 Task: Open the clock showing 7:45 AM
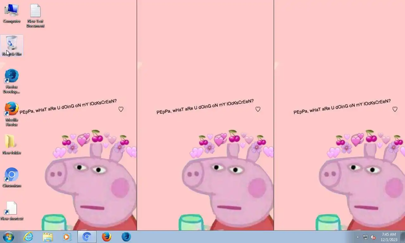tap(389, 237)
